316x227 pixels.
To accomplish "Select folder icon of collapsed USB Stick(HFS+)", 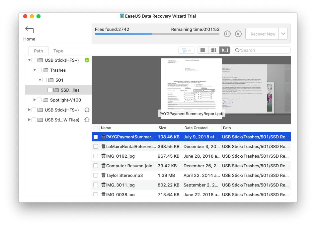I will pos(40,110).
